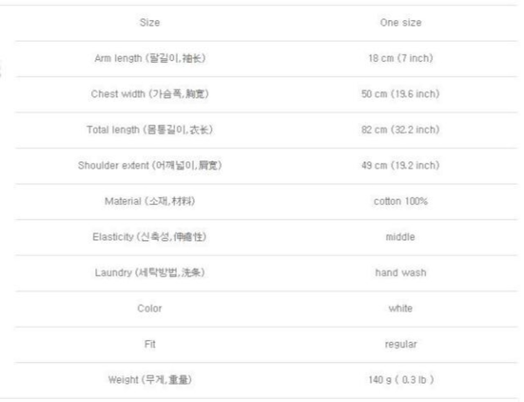524x402 pixels.
Task: Select the 140 g (0.3 lb) weight value
Action: tap(400, 380)
